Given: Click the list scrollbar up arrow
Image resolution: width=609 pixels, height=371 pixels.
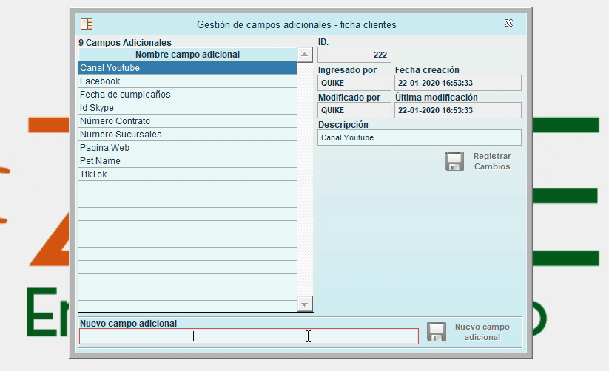Looking at the screenshot, I should point(305,55).
